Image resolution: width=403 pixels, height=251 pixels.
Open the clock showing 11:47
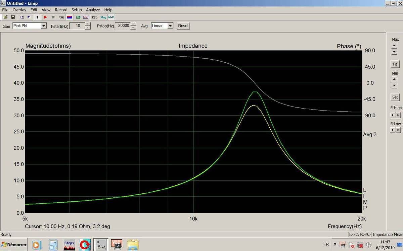pyautogui.click(x=386, y=245)
